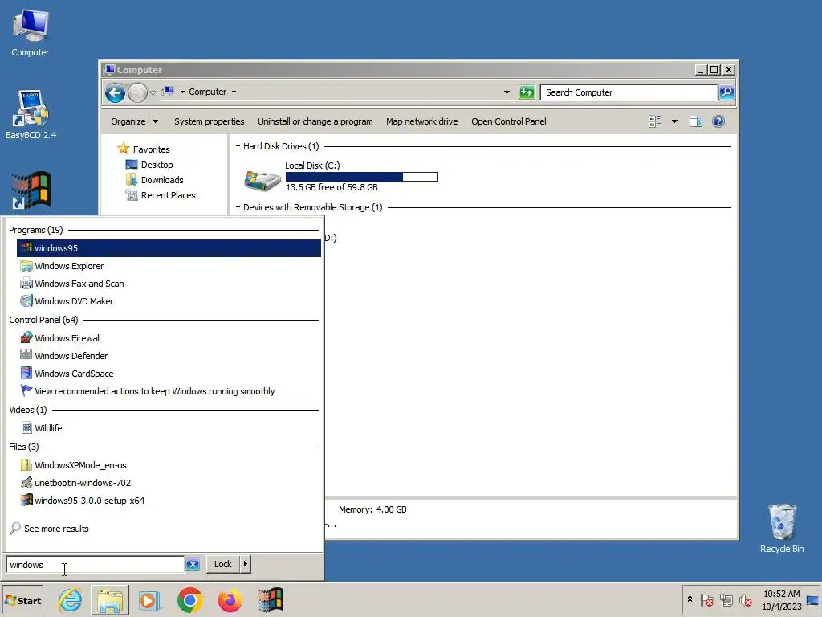Screen dimensions: 822x617
Task: Launch Firefox from taskbar
Action: click(230, 600)
